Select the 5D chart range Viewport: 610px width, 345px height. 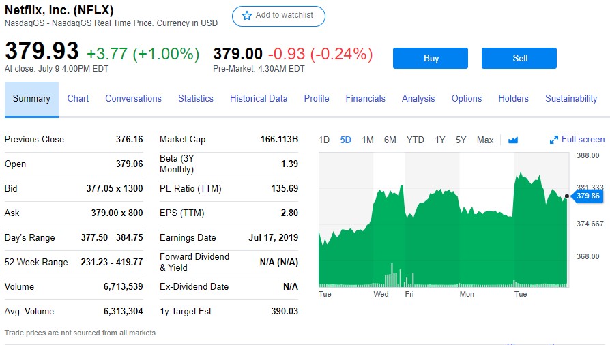(345, 140)
